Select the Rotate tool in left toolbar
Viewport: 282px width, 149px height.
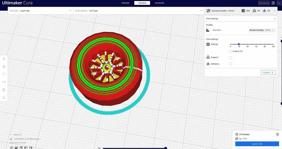point(4,74)
